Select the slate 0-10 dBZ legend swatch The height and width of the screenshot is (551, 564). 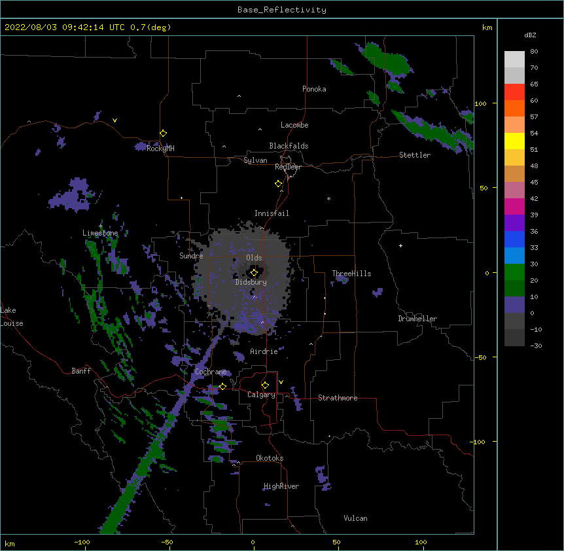pyautogui.click(x=514, y=305)
